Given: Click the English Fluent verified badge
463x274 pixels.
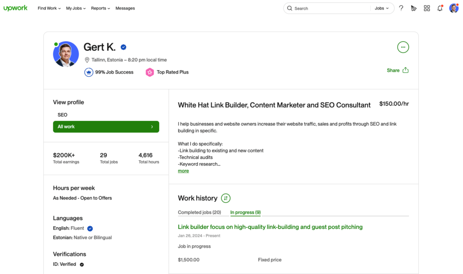Looking at the screenshot, I should 90,228.
